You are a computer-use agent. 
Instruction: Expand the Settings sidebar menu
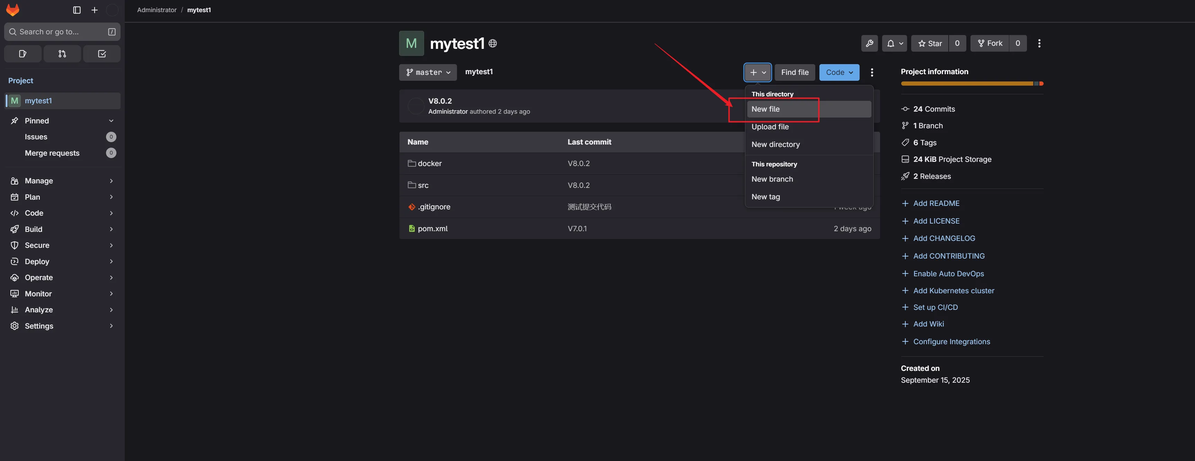point(39,326)
